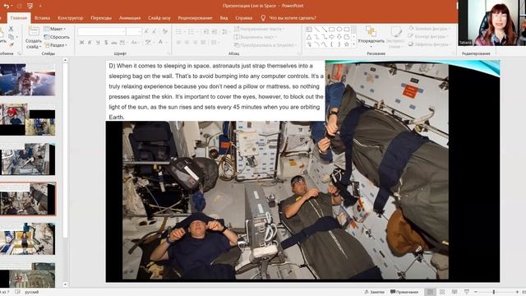Image resolution: width=526 pixels, height=296 pixels.
Task: Click the slide panel scrollbar down arrow
Action: coord(66,284)
